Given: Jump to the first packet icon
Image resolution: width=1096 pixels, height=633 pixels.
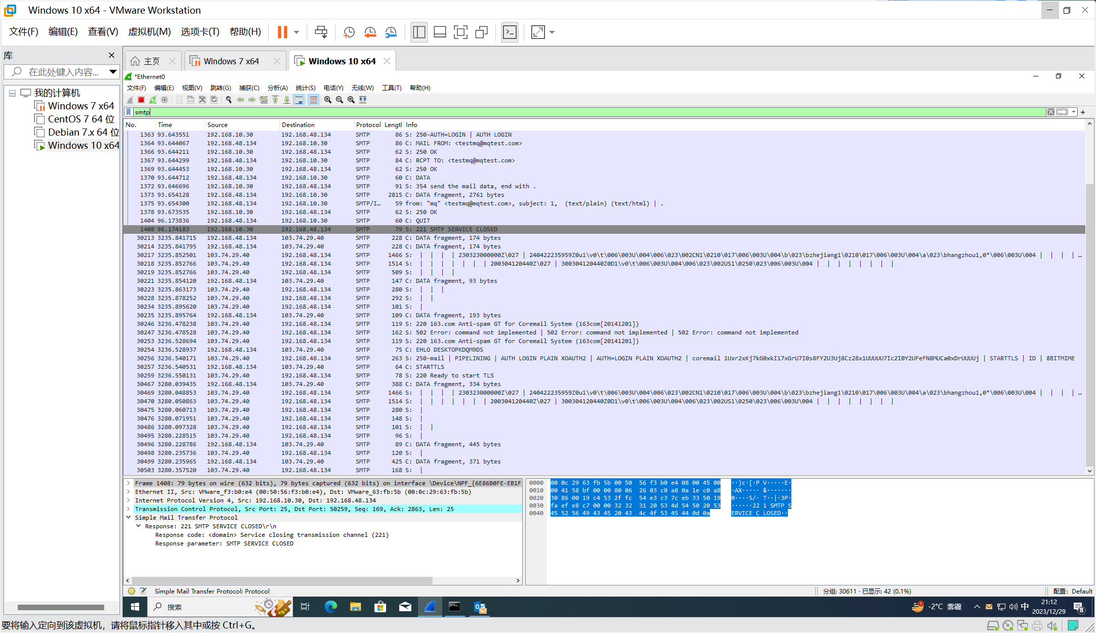Looking at the screenshot, I should 275,100.
